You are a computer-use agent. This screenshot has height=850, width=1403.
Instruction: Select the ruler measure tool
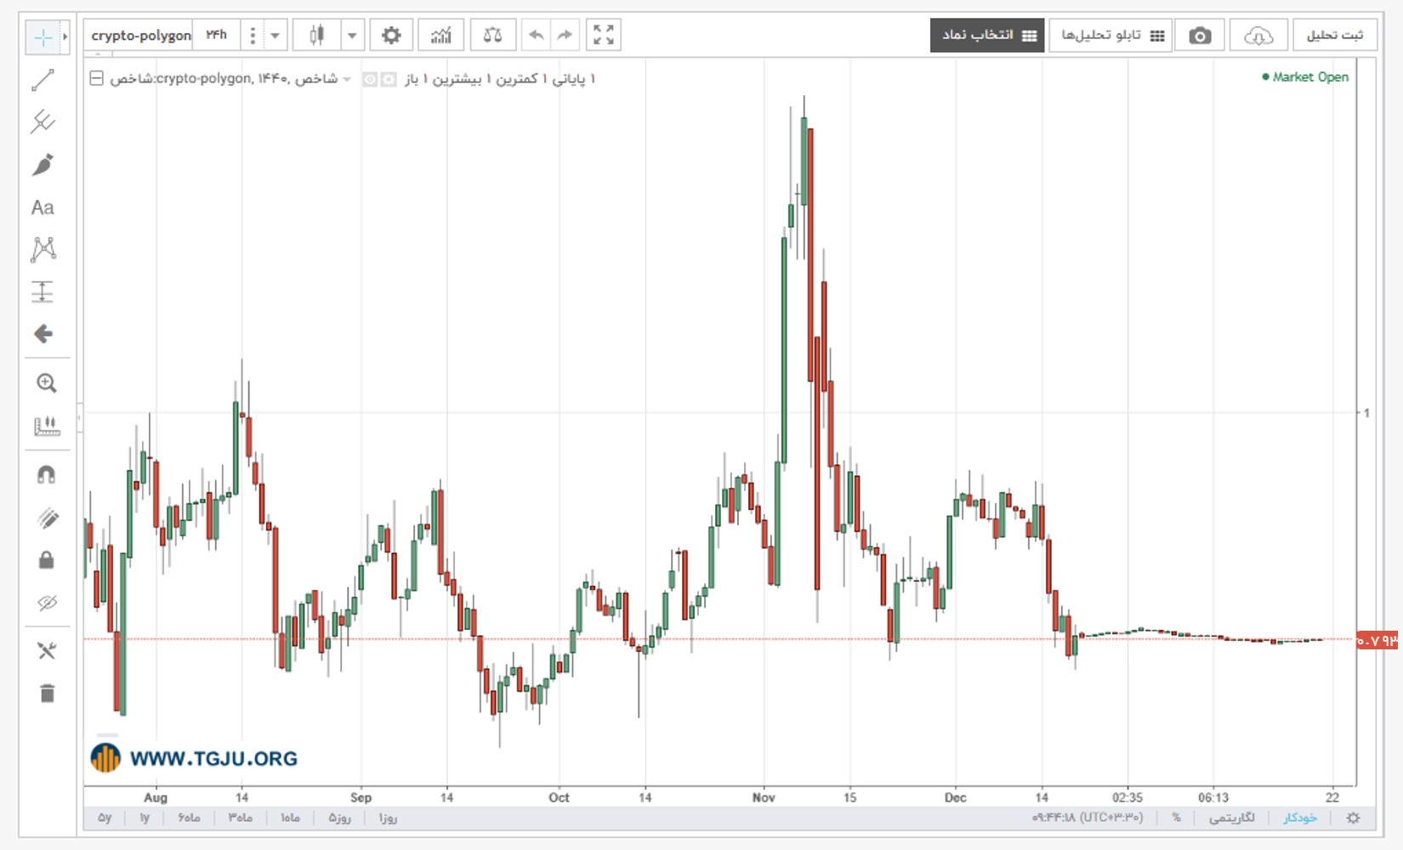coord(47,426)
